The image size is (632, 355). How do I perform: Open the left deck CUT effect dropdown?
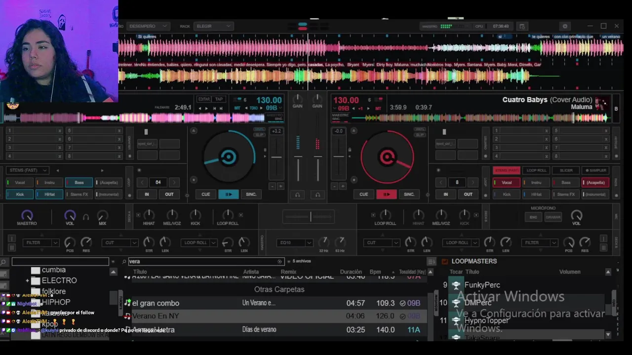[x=120, y=243]
